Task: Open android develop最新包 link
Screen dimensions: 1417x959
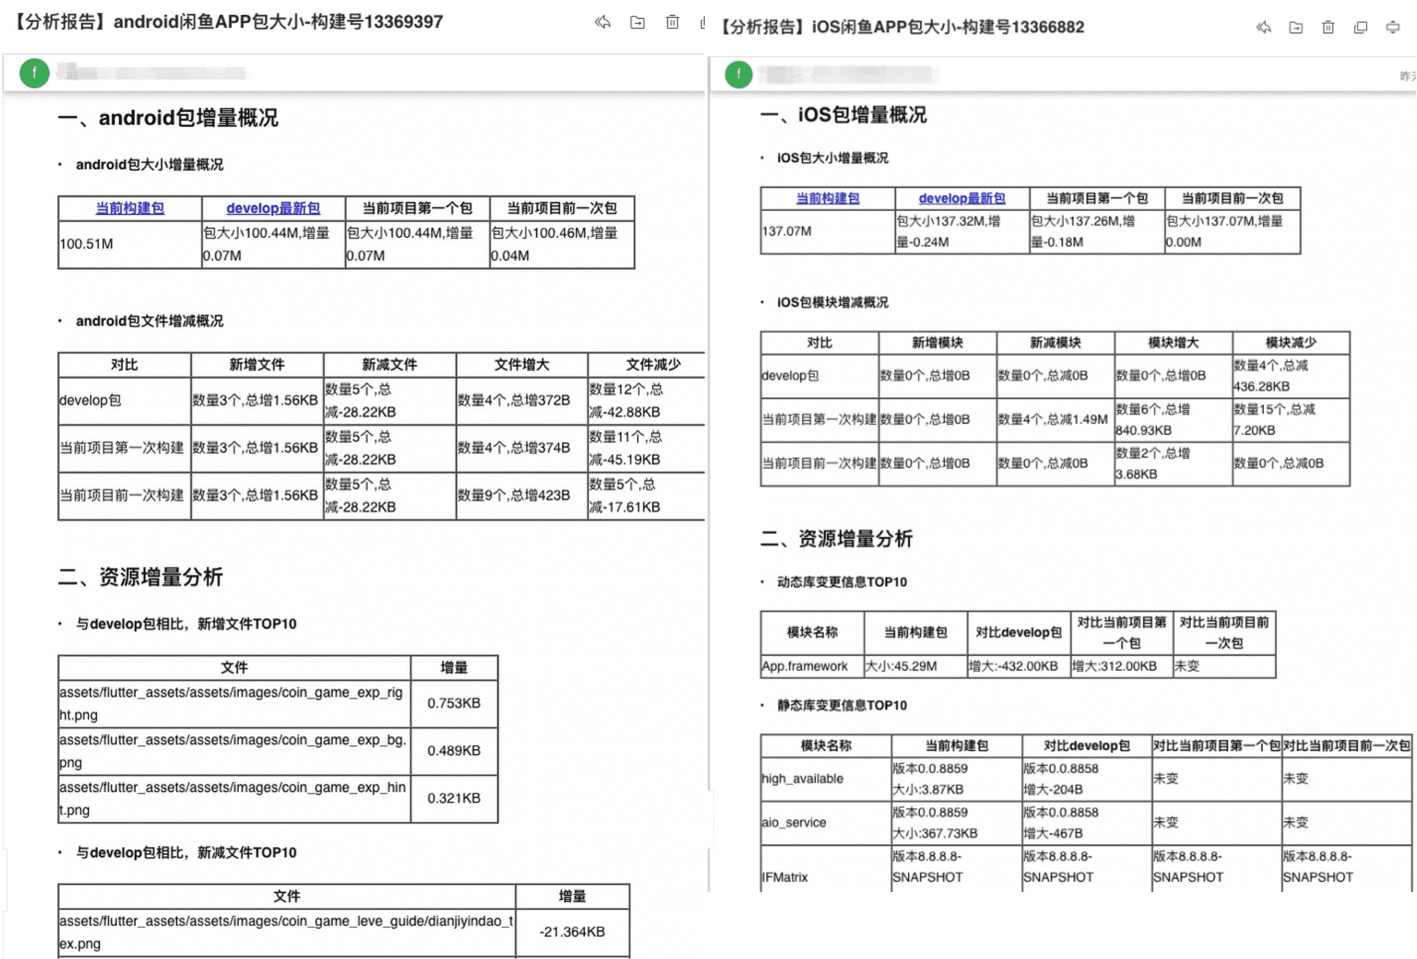Action: [273, 208]
